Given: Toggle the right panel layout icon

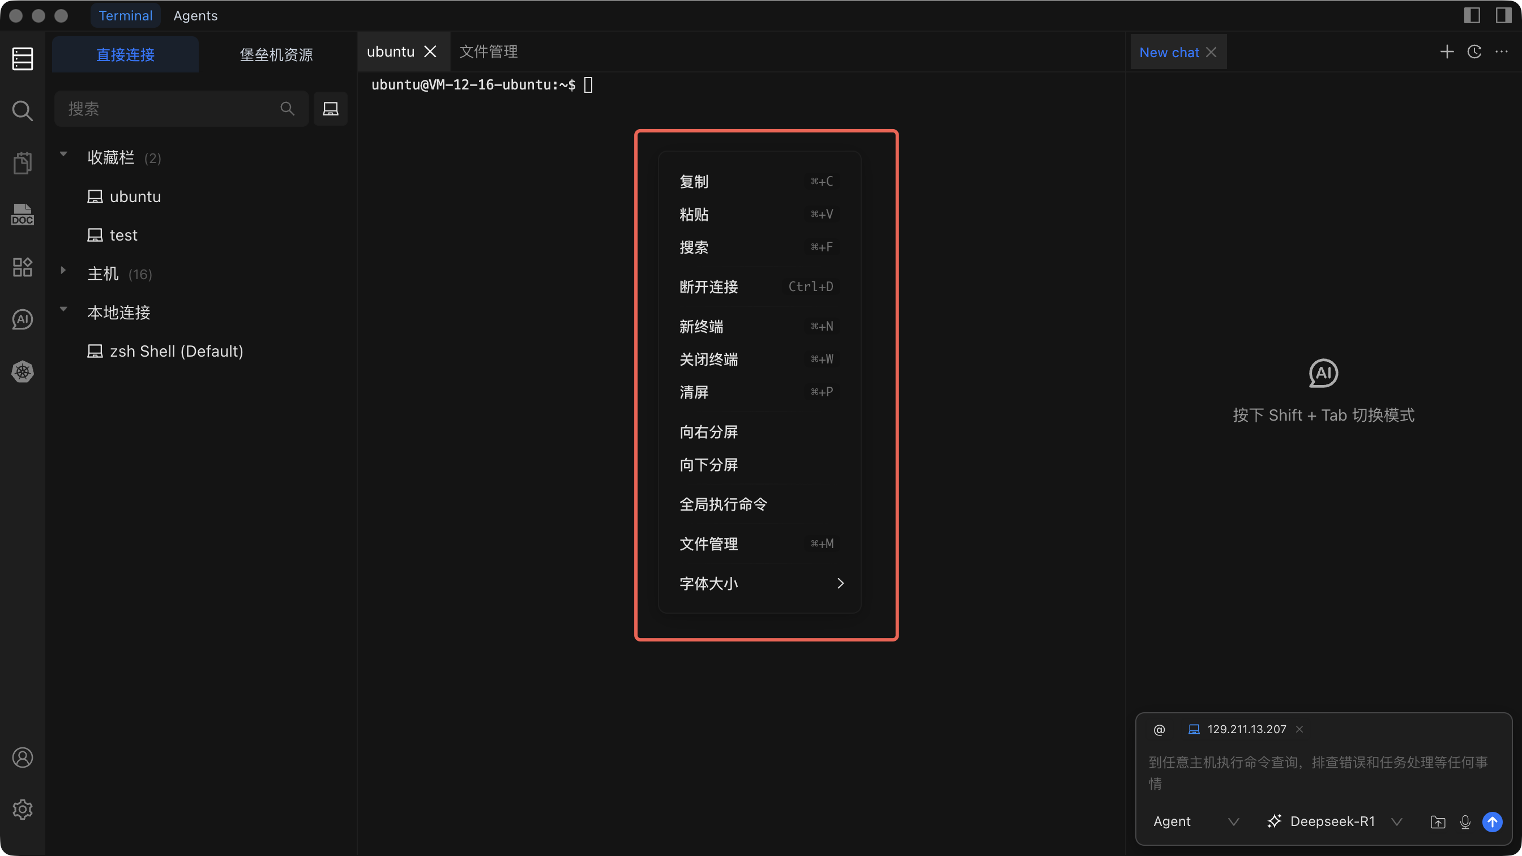Looking at the screenshot, I should coord(1503,15).
